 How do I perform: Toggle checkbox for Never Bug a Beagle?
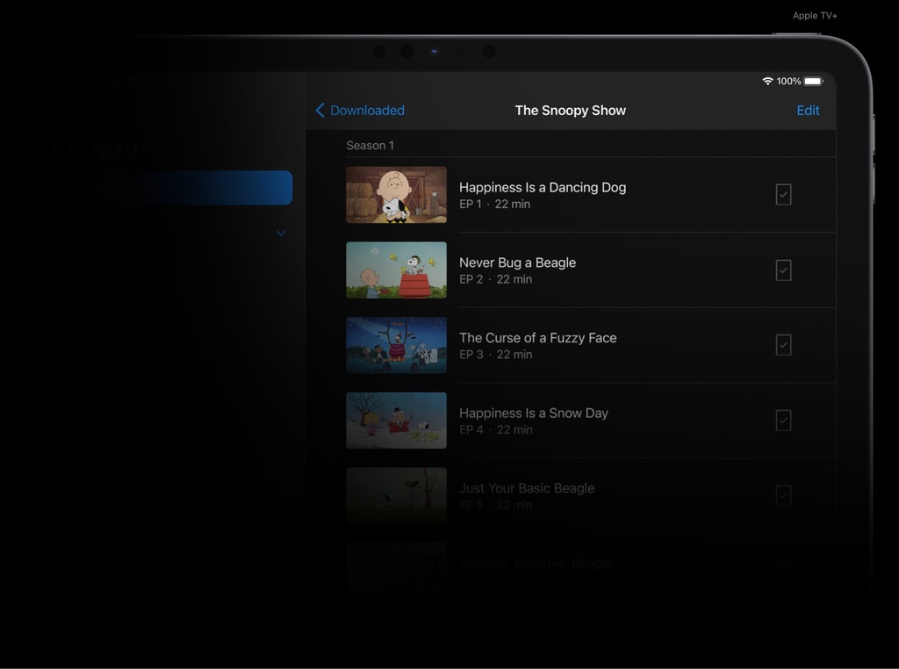pyautogui.click(x=783, y=270)
